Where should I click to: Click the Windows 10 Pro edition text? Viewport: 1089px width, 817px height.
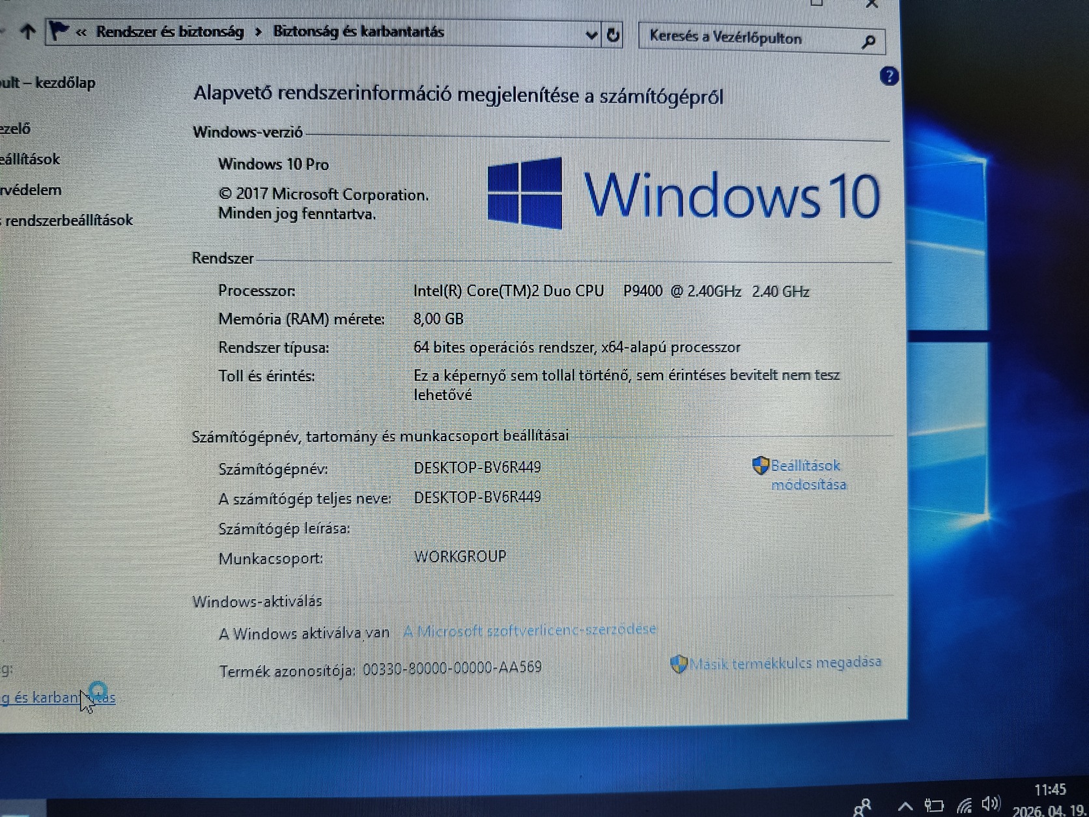(x=274, y=164)
